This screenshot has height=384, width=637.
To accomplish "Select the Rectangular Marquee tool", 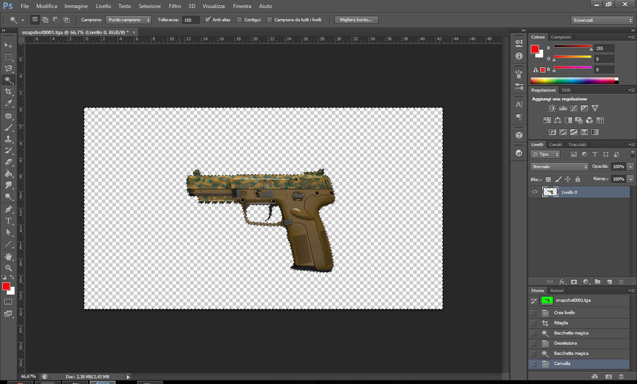I will pos(8,57).
